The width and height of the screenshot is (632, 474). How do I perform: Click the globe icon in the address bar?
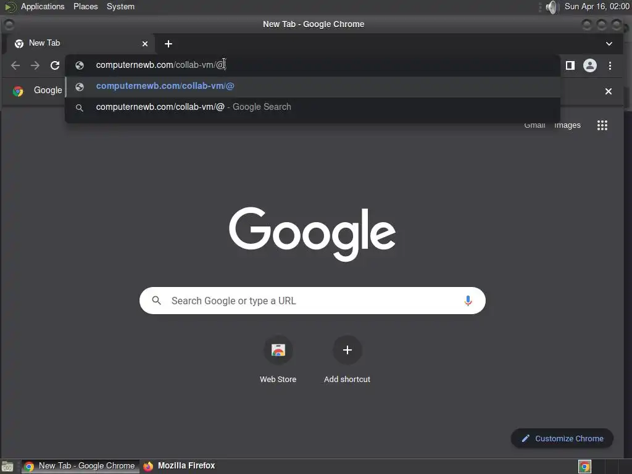[80, 65]
